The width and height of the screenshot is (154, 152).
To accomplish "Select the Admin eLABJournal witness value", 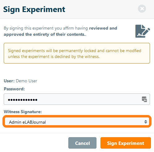I will pyautogui.click(x=27, y=122).
